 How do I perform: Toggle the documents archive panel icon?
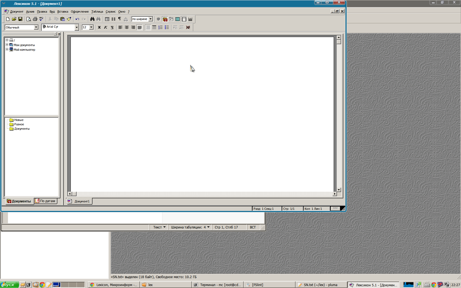(165, 19)
